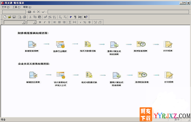Viewport: 191px width, 122px height.
Task: Click the fx function icon
Action: tap(34, 12)
